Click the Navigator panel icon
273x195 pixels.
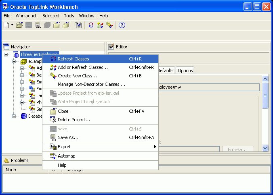click(6, 47)
